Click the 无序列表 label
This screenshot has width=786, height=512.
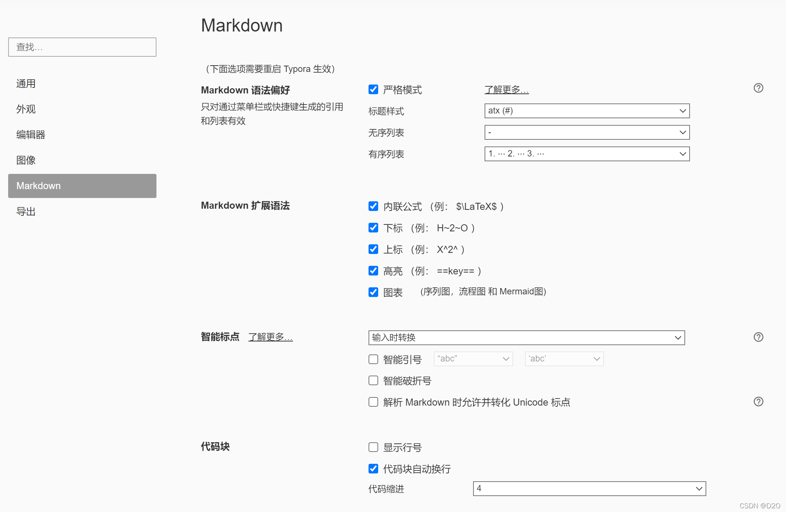386,133
